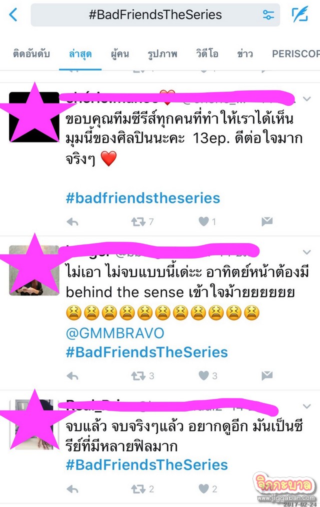Reply to the 13ep. thank-you tweet
This screenshot has height=507, width=320.
(x=72, y=222)
